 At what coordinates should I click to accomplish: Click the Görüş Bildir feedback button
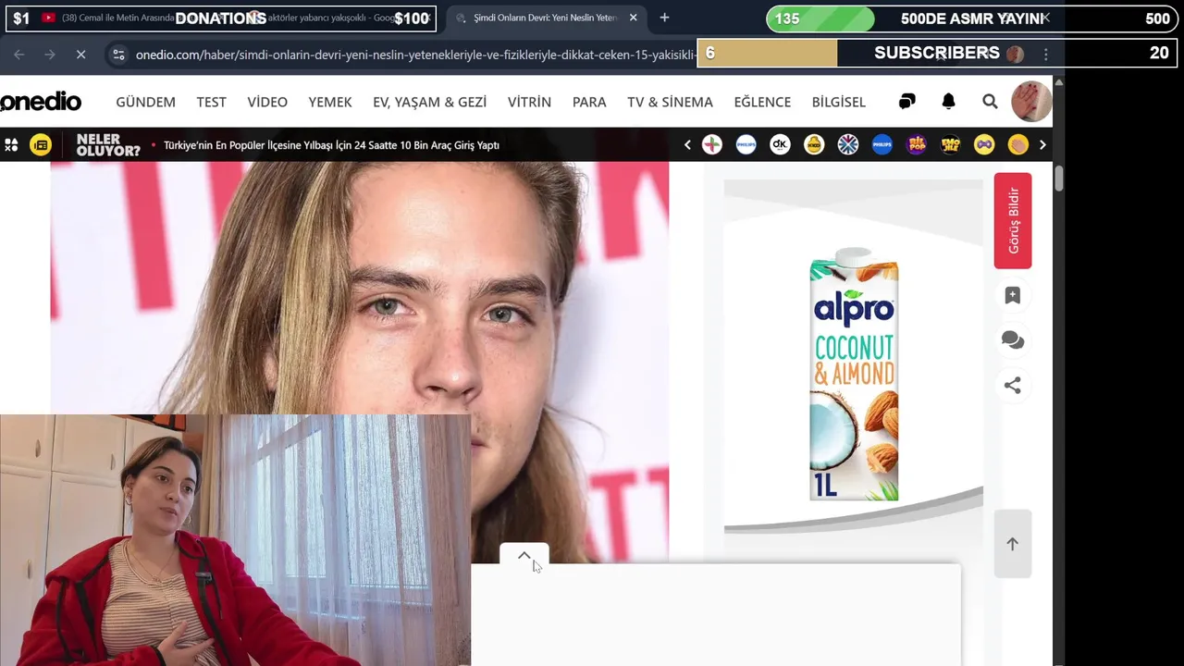1013,221
